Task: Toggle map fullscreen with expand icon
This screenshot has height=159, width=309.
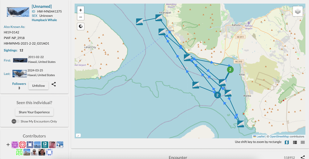Action: pos(78,135)
